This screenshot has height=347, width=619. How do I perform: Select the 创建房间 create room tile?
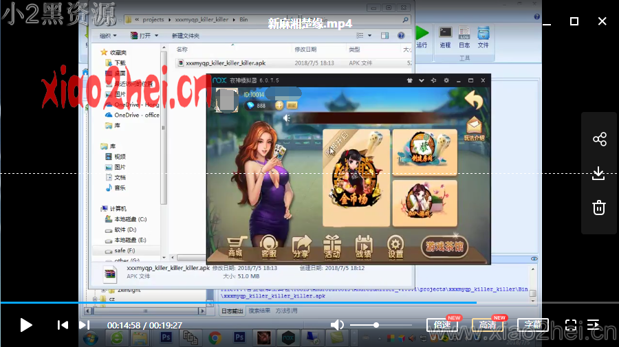(425, 152)
